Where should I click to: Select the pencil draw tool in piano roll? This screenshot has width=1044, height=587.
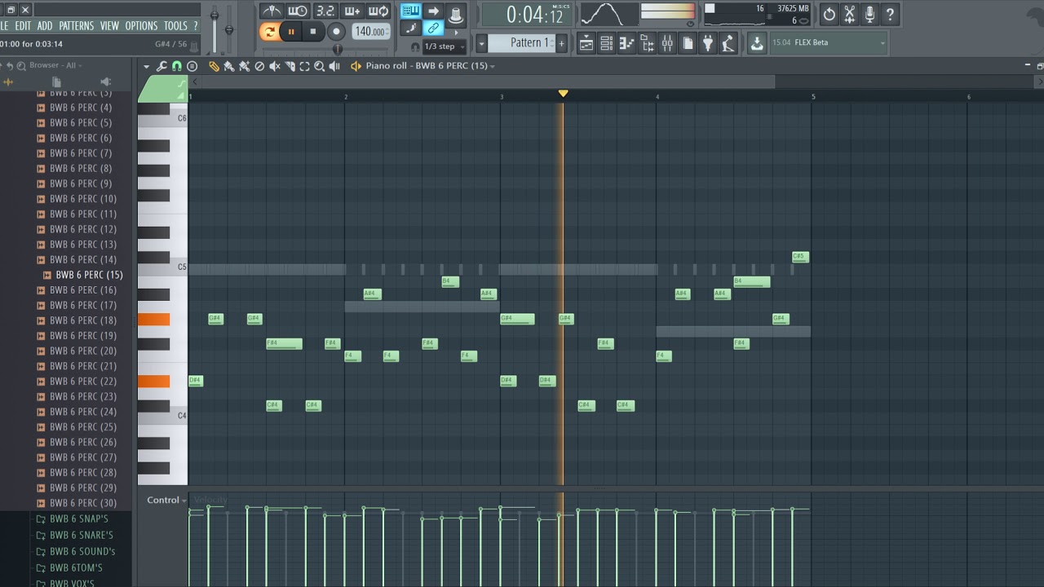214,66
